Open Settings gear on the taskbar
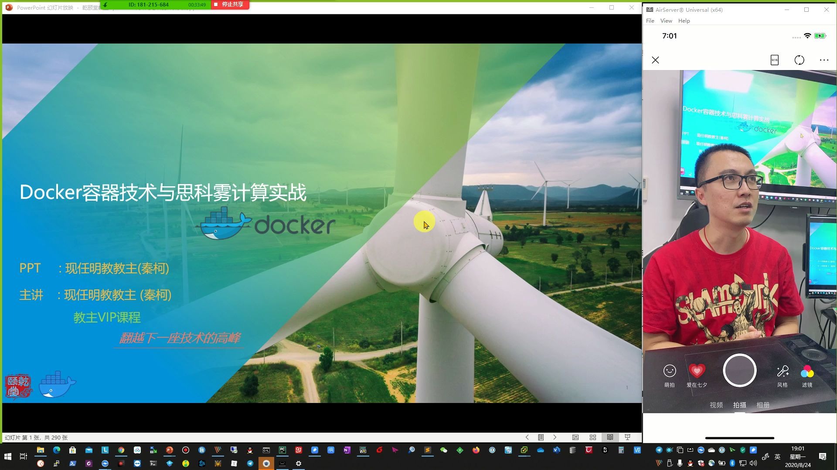The image size is (837, 470). click(x=299, y=463)
